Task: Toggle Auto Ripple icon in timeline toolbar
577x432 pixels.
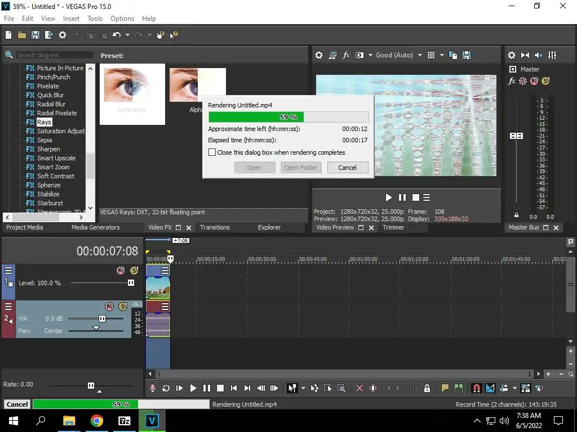Action: click(504, 388)
